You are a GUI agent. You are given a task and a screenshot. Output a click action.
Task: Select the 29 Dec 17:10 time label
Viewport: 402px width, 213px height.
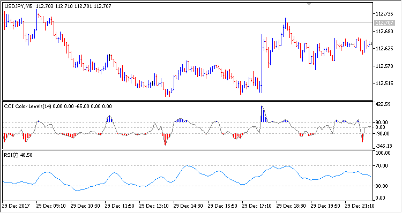coord(257,206)
